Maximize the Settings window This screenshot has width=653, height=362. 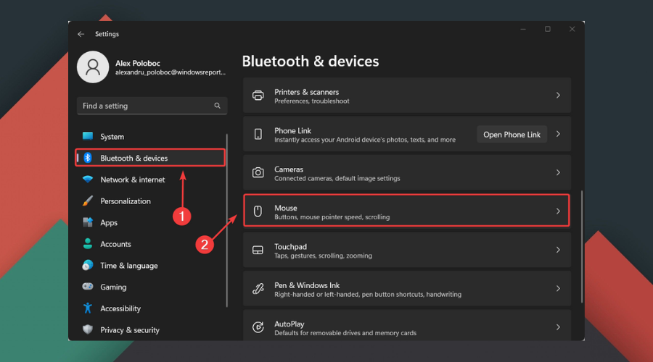tap(548, 29)
